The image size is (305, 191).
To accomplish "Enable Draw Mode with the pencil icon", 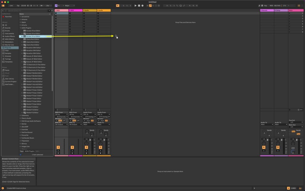I will pyautogui.click(x=259, y=5).
